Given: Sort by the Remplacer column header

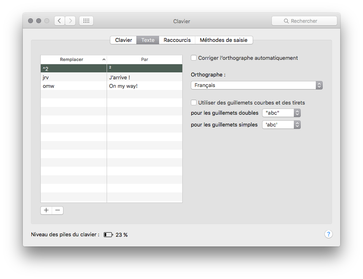Looking at the screenshot, I should click(74, 59).
